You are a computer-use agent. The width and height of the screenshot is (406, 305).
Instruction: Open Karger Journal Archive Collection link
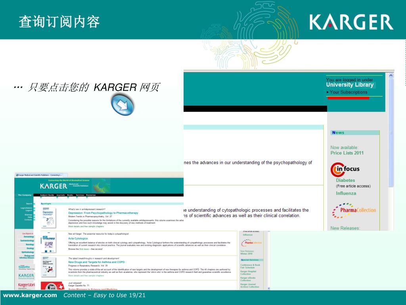click(x=250, y=286)
